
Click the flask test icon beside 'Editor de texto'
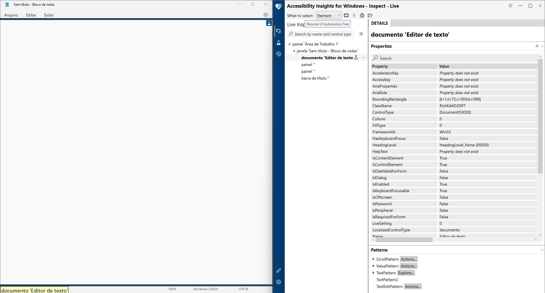click(x=356, y=58)
